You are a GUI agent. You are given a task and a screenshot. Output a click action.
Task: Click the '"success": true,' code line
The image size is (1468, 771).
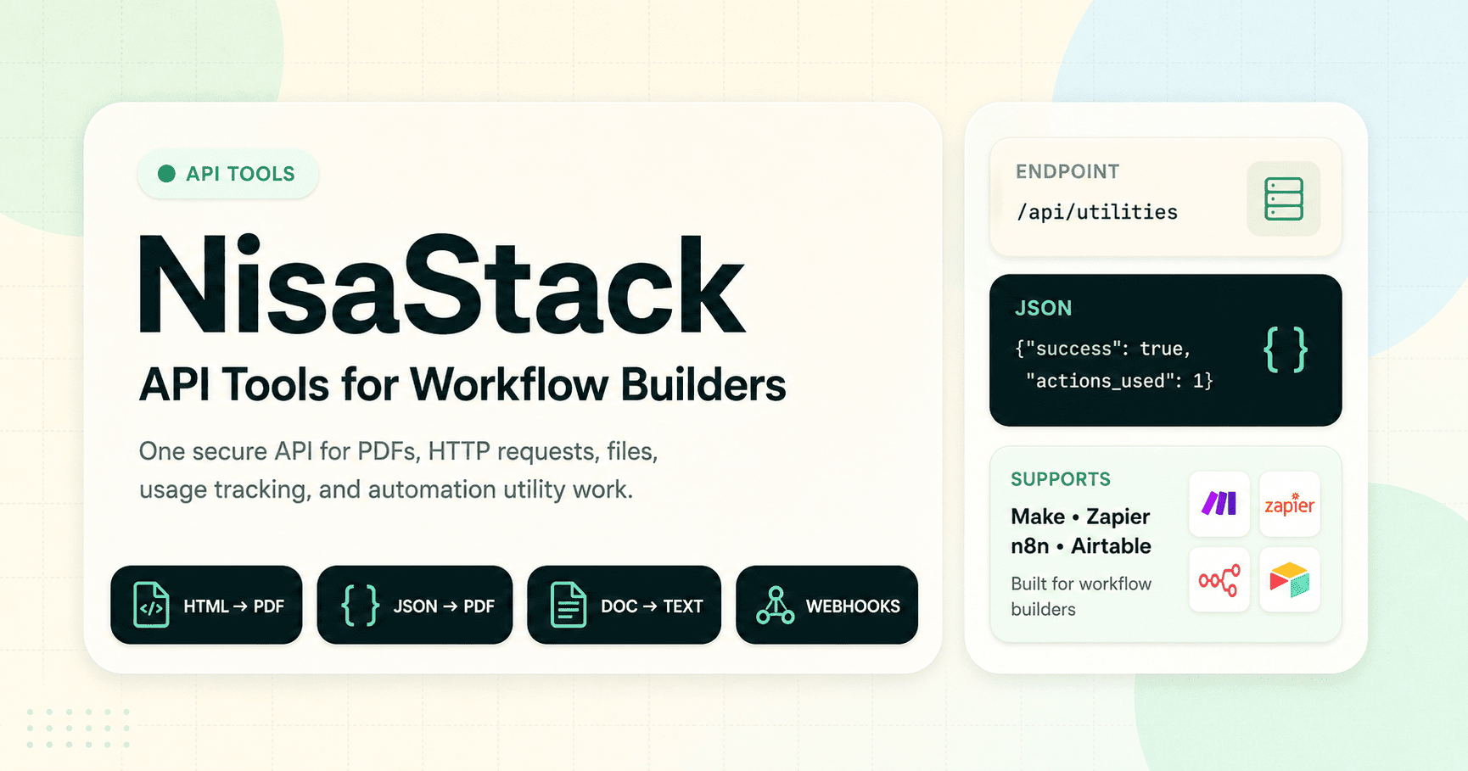point(1103,349)
